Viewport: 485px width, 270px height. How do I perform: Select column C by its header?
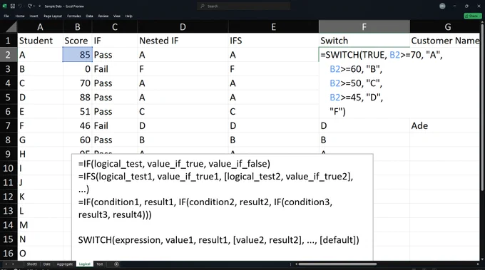[x=115, y=27]
